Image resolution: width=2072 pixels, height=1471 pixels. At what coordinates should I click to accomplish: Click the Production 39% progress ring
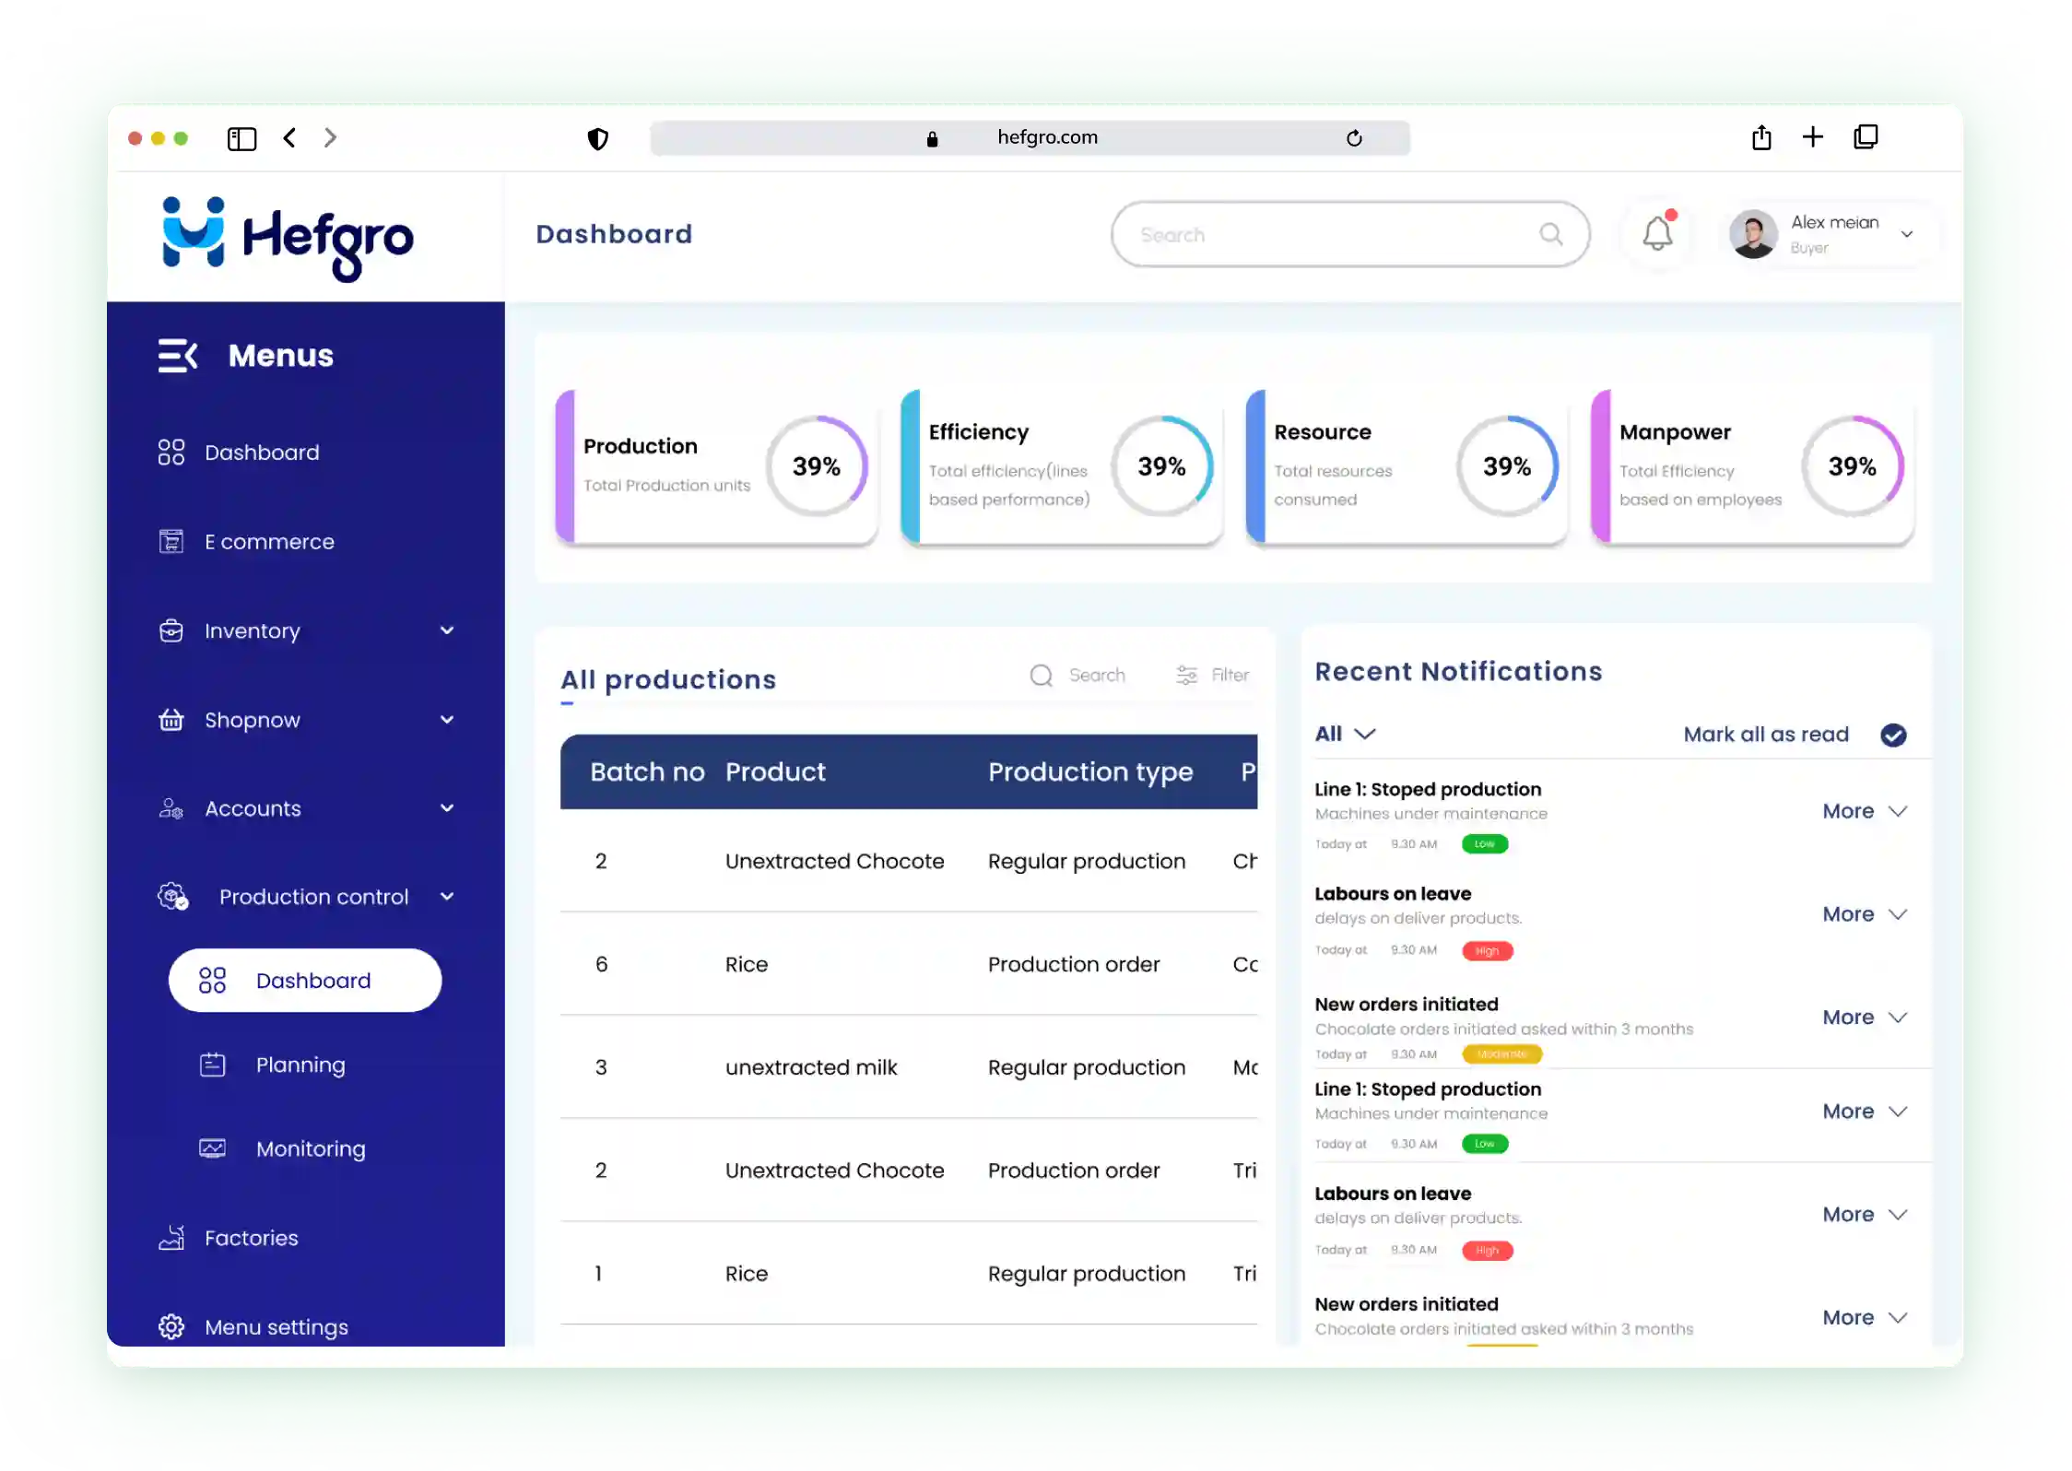816,466
